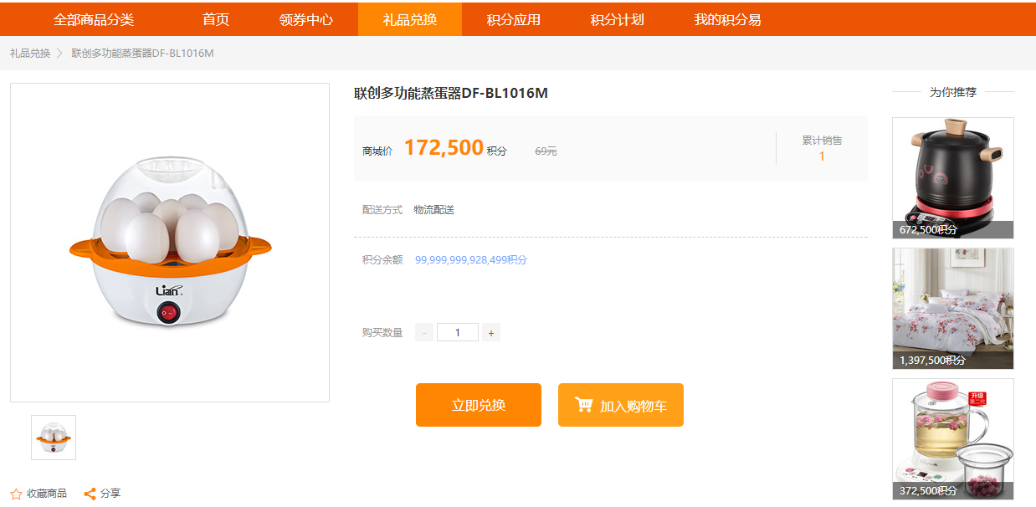Decrease purchase quantity with minus button
This screenshot has width=1036, height=507.
click(424, 333)
